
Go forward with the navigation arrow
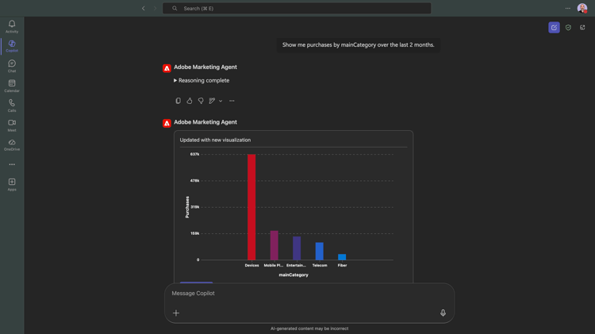click(155, 9)
